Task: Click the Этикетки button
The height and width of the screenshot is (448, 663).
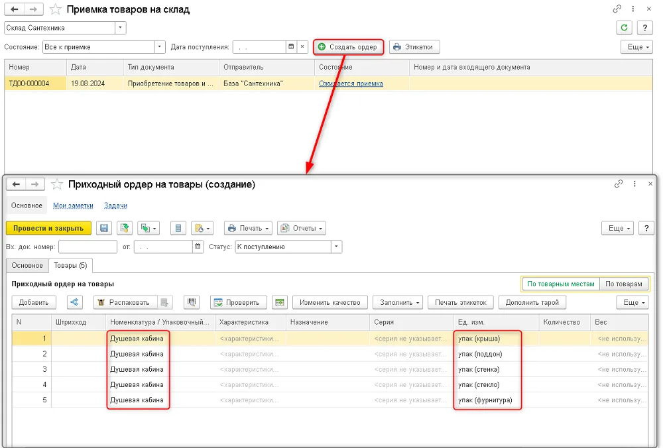Action: [414, 47]
